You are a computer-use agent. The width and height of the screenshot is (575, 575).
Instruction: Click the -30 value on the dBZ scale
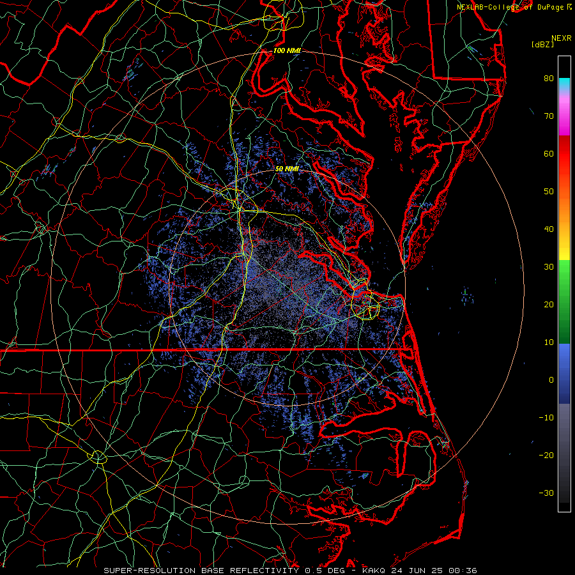tap(546, 493)
